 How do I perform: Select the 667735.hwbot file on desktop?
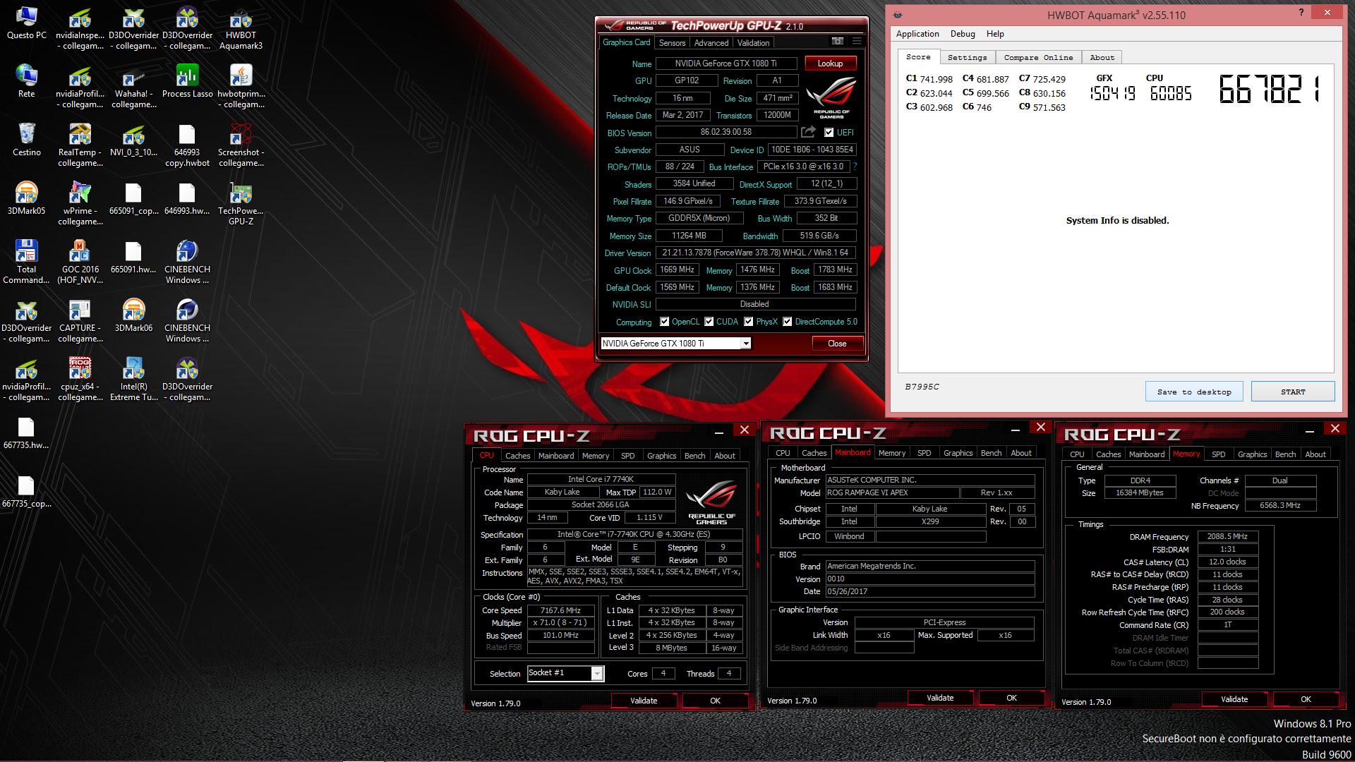pos(27,433)
